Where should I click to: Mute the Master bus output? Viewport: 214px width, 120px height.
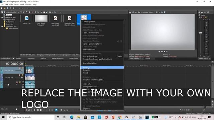204,17
